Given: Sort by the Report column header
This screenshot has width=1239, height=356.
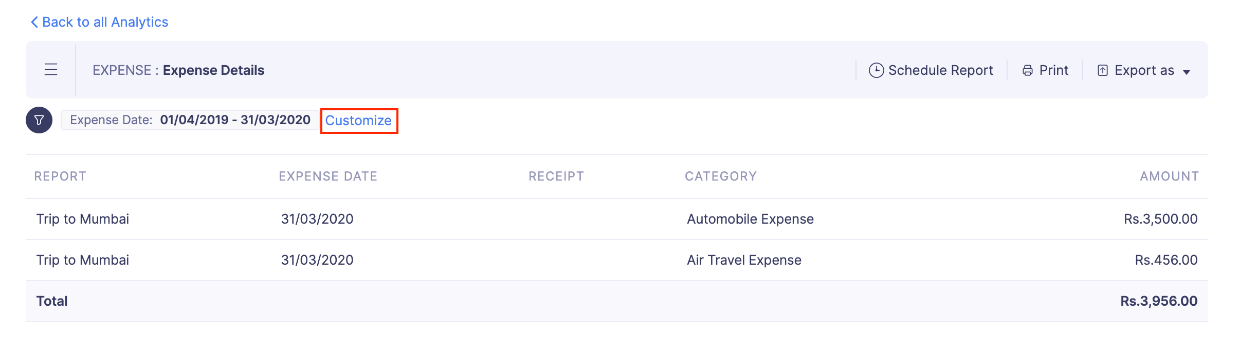Looking at the screenshot, I should click(x=60, y=176).
